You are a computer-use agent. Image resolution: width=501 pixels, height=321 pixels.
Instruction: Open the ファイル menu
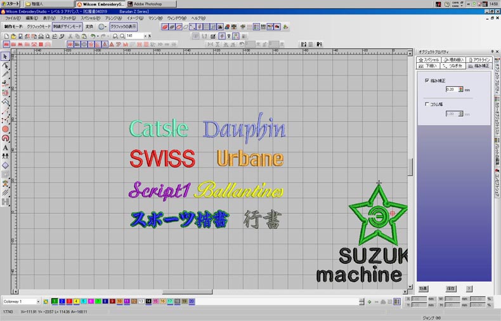13,18
